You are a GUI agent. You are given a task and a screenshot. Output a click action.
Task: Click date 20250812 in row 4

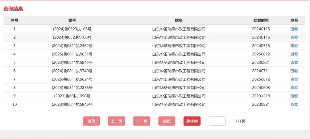[261, 54]
